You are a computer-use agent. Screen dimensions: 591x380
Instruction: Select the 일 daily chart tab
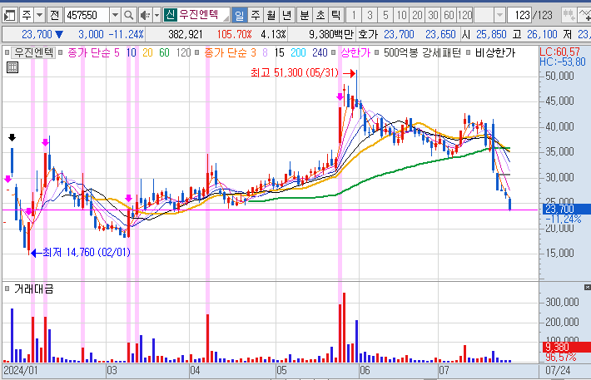(x=239, y=16)
